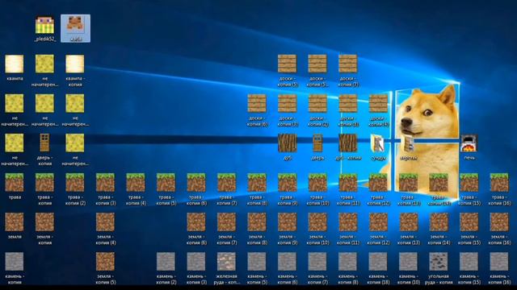Select the _pledik52_ skin icon
The width and height of the screenshot is (517, 290).
(x=45, y=25)
